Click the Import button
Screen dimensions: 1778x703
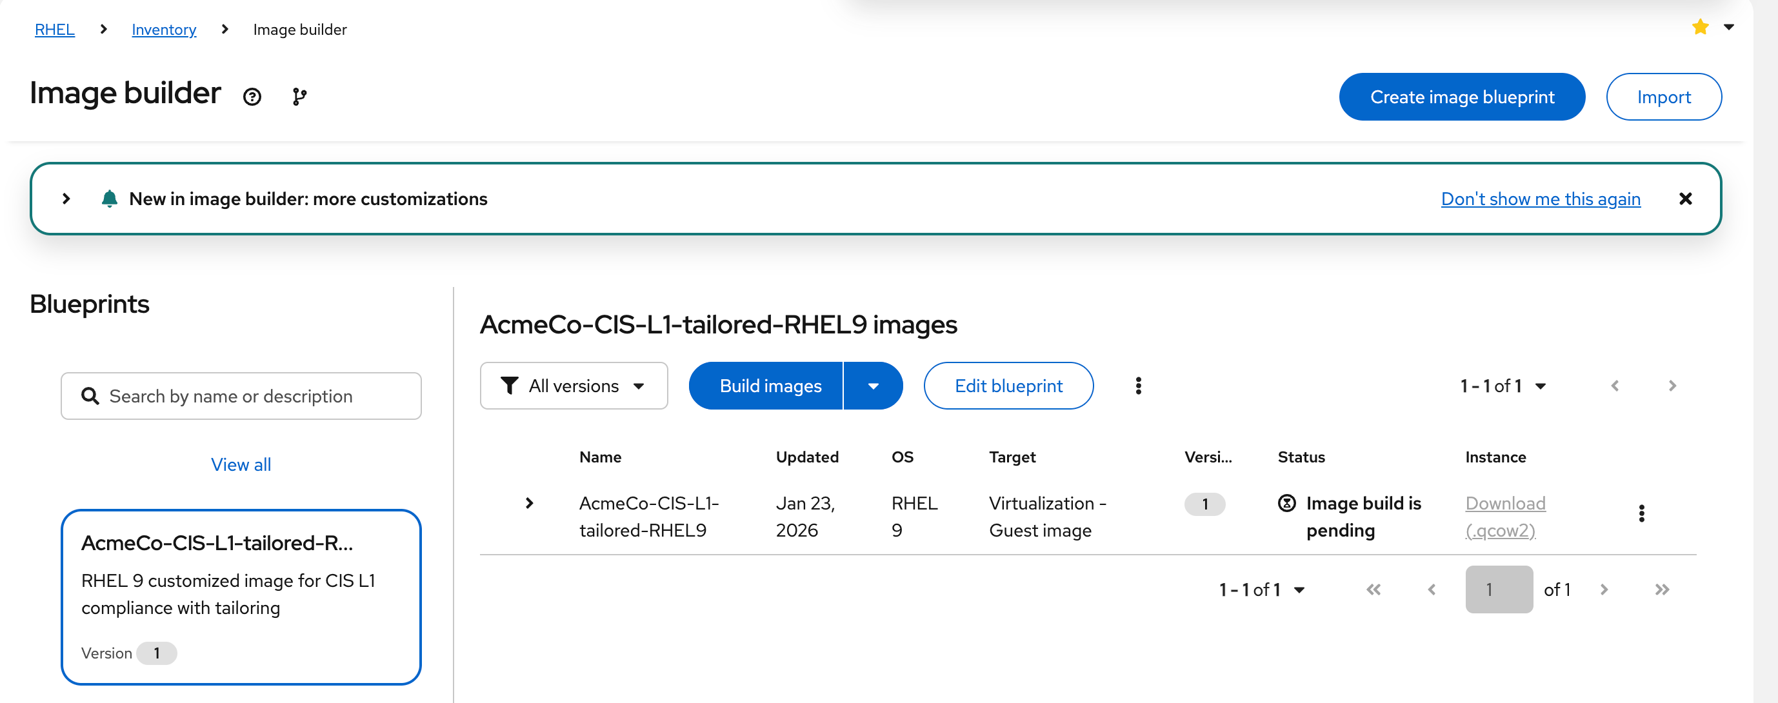(x=1663, y=97)
